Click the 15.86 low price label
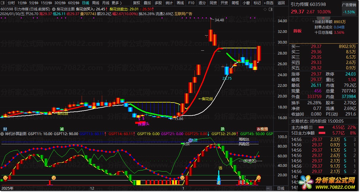 click(179, 119)
